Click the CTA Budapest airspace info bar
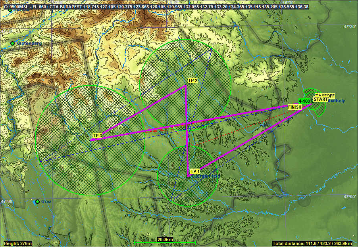358x247 pixels. click(x=156, y=7)
